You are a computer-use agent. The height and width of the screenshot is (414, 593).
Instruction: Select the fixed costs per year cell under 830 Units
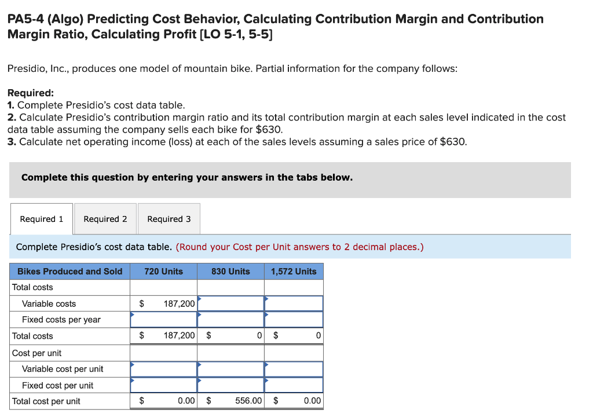tap(230, 319)
